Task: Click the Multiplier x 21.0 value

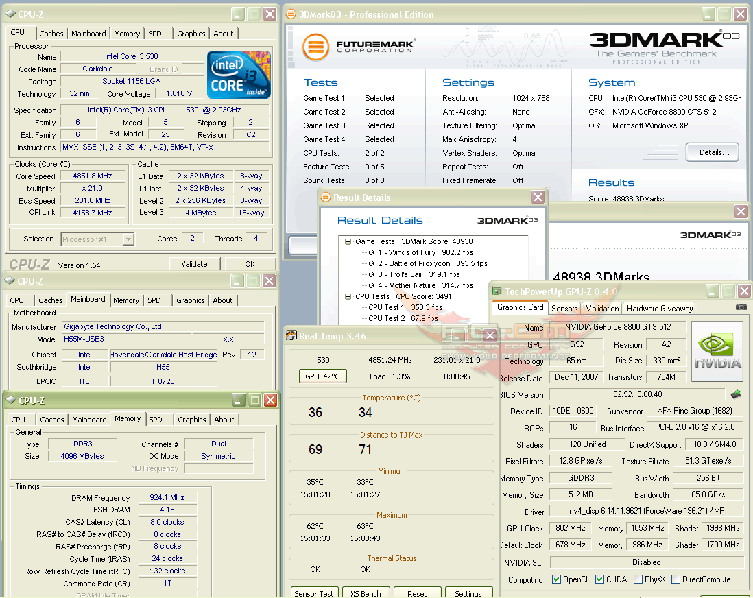Action: pyautogui.click(x=93, y=189)
